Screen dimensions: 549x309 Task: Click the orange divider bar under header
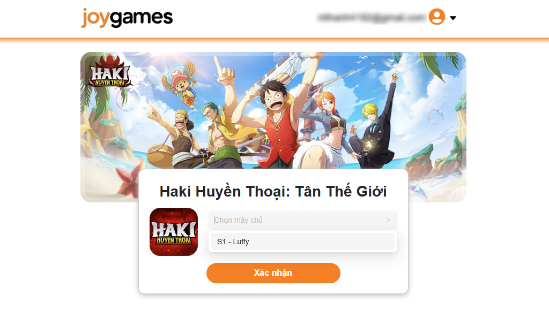pos(274,40)
